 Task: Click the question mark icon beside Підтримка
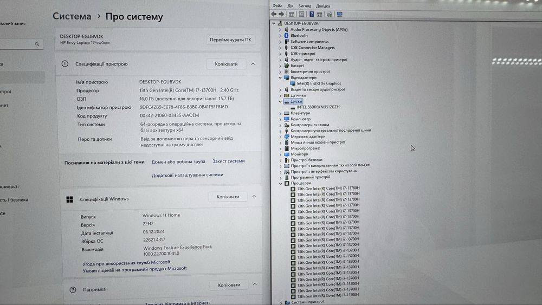click(73, 289)
